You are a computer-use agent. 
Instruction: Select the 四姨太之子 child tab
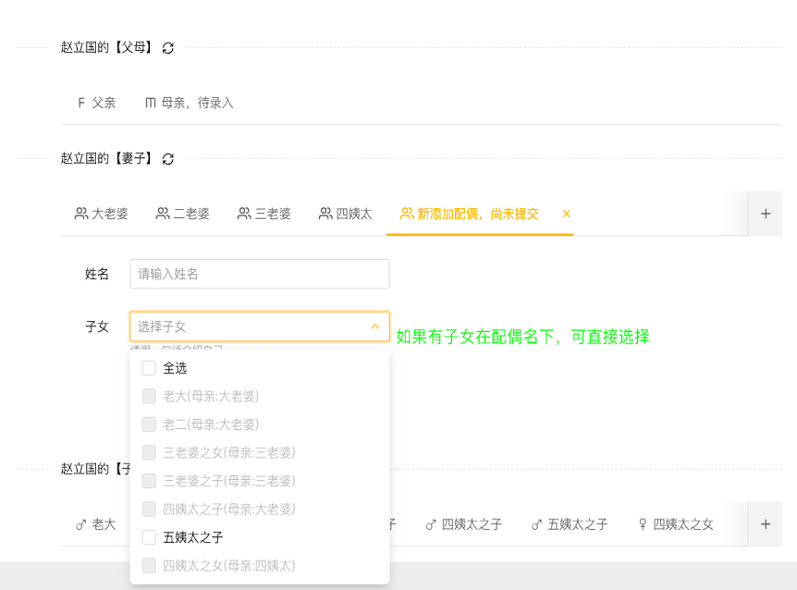(464, 524)
